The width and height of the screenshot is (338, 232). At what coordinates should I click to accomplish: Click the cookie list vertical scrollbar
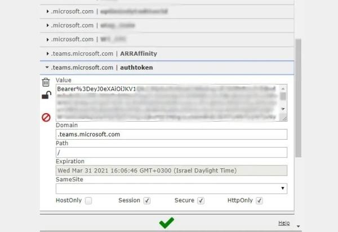tap(298, 96)
